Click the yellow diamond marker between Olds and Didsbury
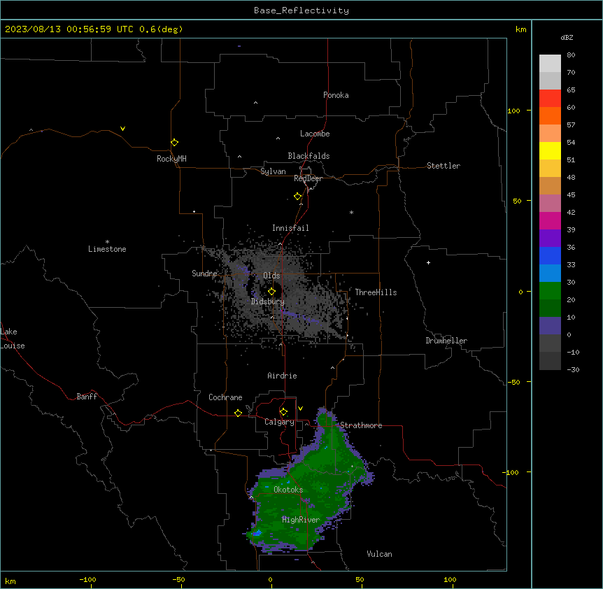 tap(271, 291)
